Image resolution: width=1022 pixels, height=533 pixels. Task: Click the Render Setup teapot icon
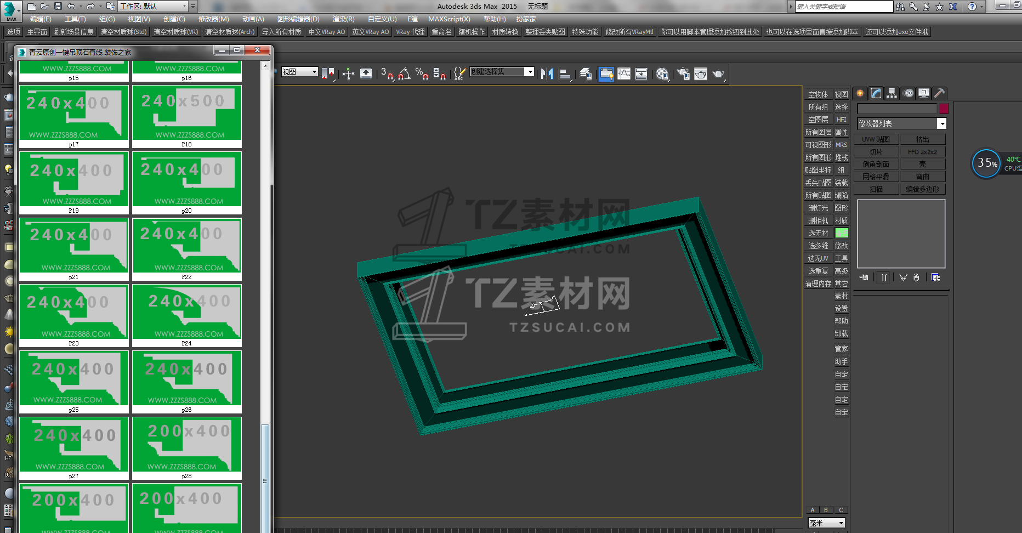pos(683,73)
